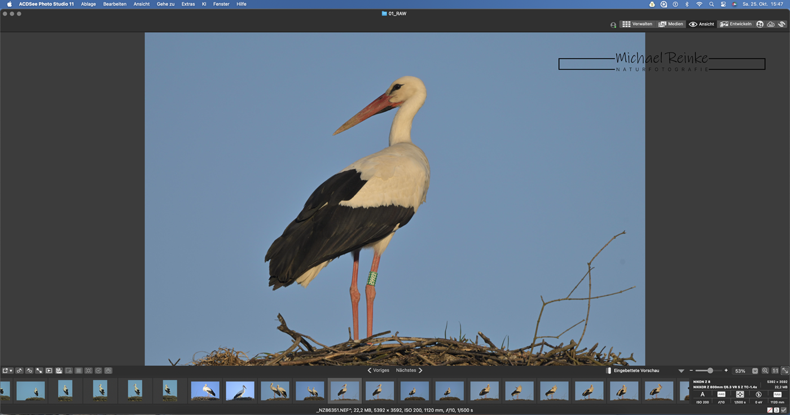The image size is (790, 415).
Task: Open the external editor dropdown arrow
Action: pos(11,370)
